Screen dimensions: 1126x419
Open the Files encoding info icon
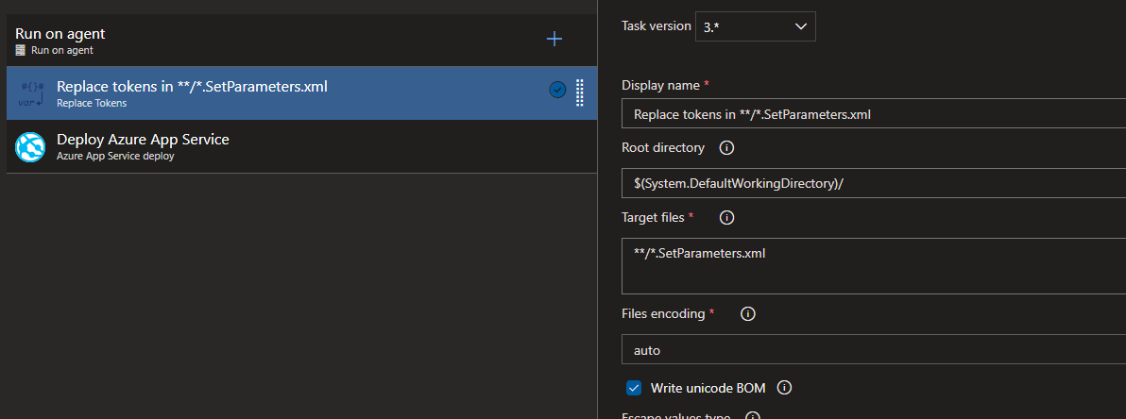pyautogui.click(x=748, y=314)
